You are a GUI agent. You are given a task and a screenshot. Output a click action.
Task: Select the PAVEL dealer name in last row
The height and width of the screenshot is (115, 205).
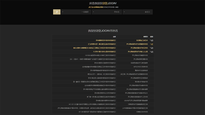point(142,112)
